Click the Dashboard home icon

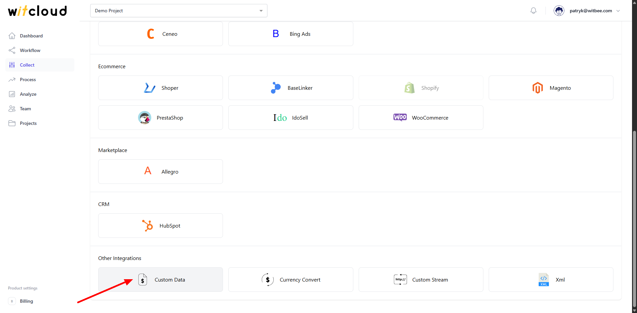click(12, 36)
